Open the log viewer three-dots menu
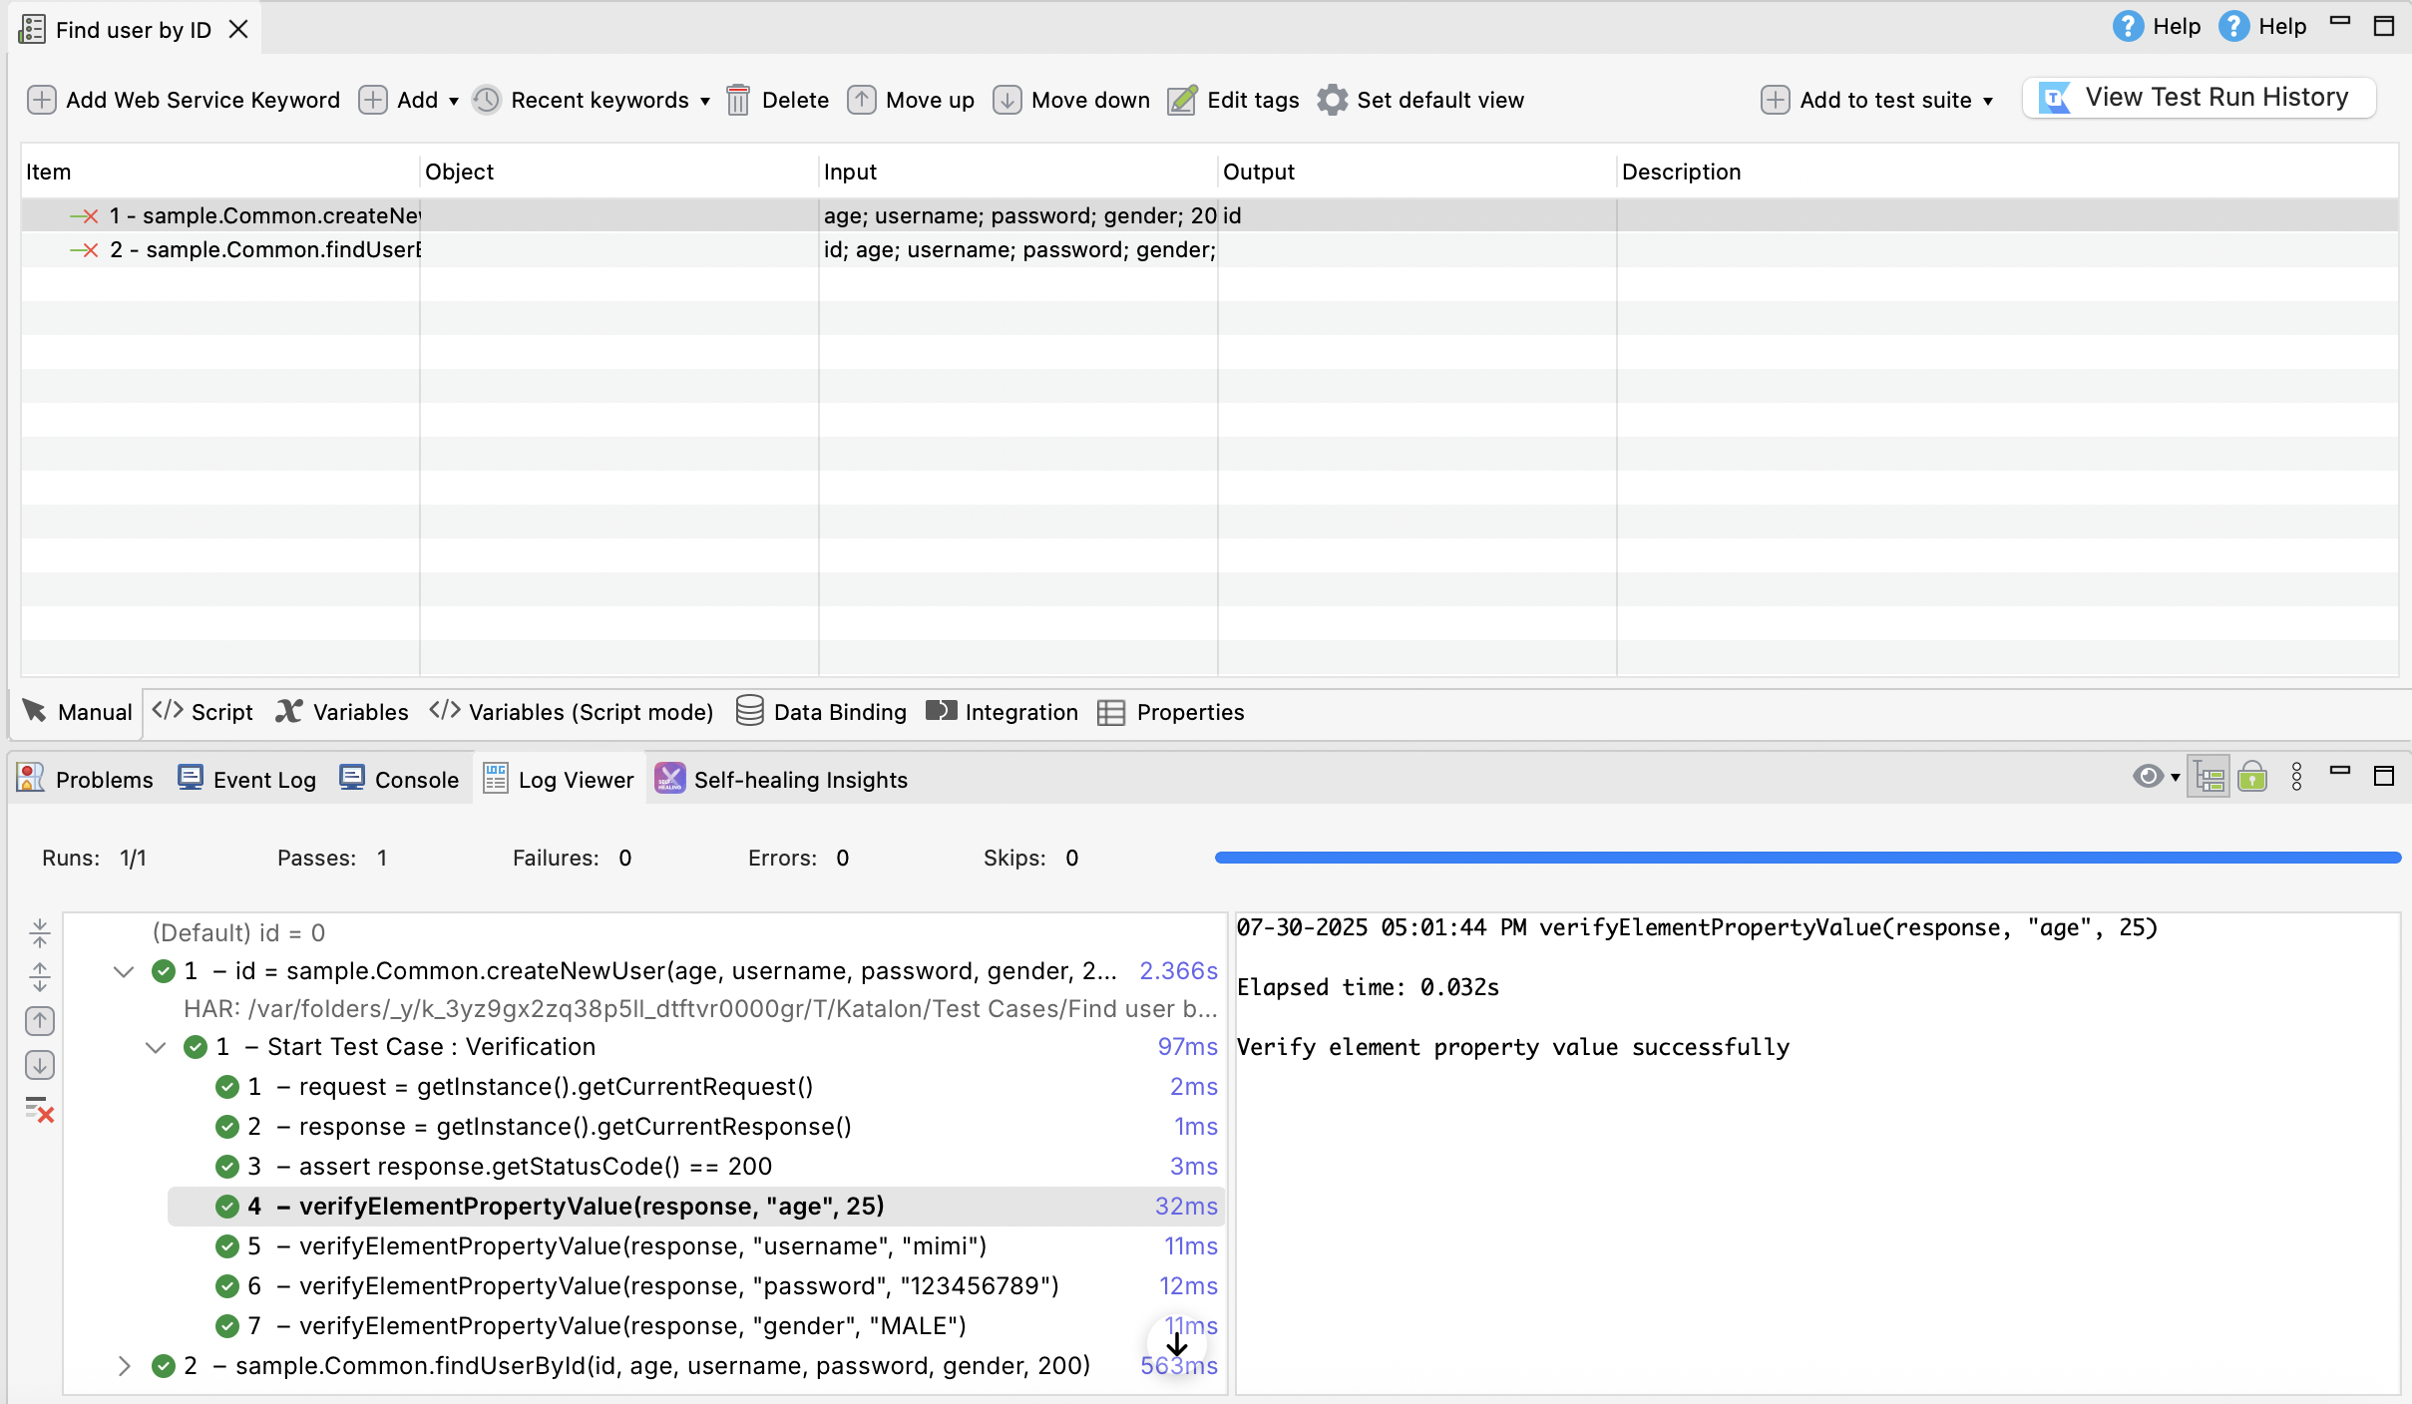Screen dimensions: 2412x1404 pyautogui.click(x=2297, y=777)
